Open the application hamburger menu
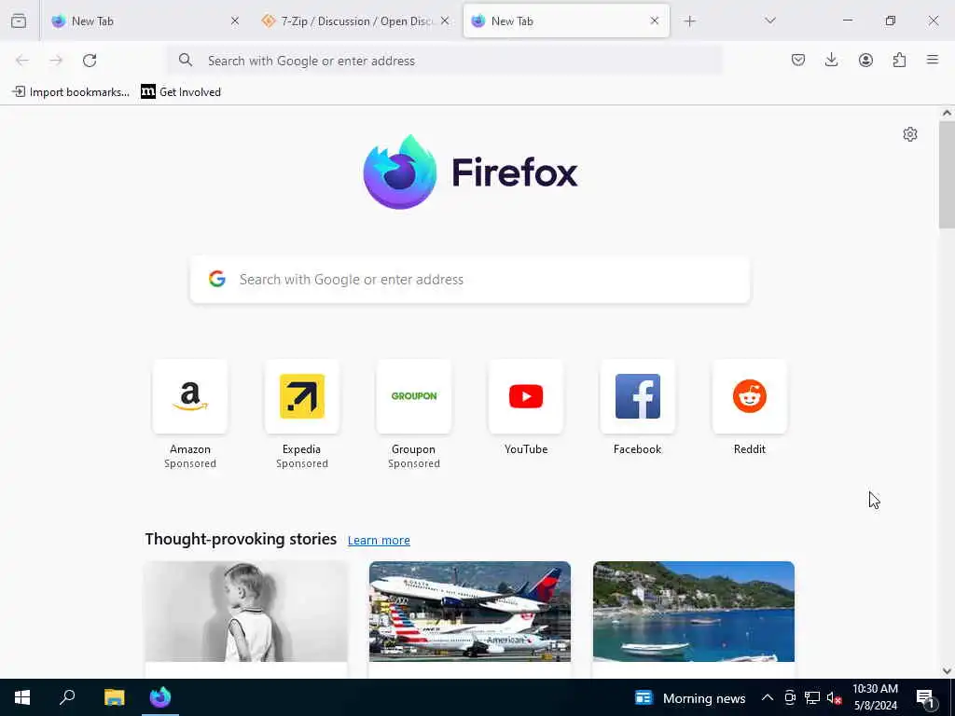The height and width of the screenshot is (716, 955). point(933,60)
